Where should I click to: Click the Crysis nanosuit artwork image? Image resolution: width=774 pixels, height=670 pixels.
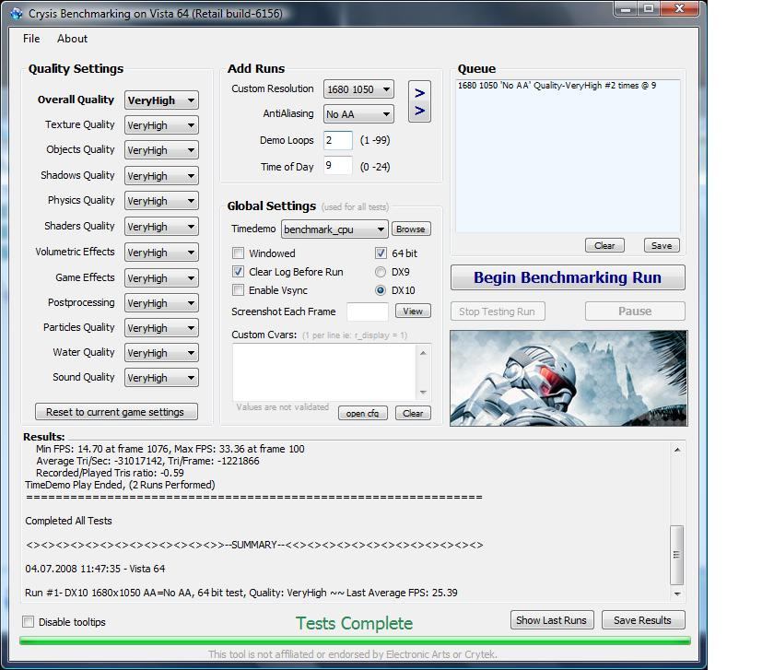point(569,378)
